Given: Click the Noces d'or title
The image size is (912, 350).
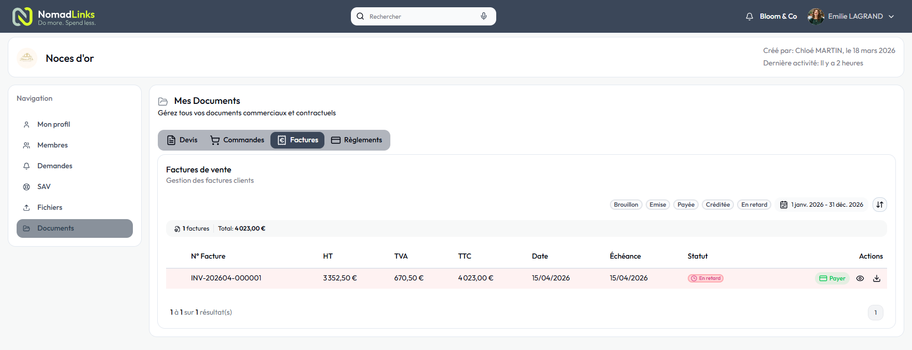Looking at the screenshot, I should pyautogui.click(x=70, y=58).
